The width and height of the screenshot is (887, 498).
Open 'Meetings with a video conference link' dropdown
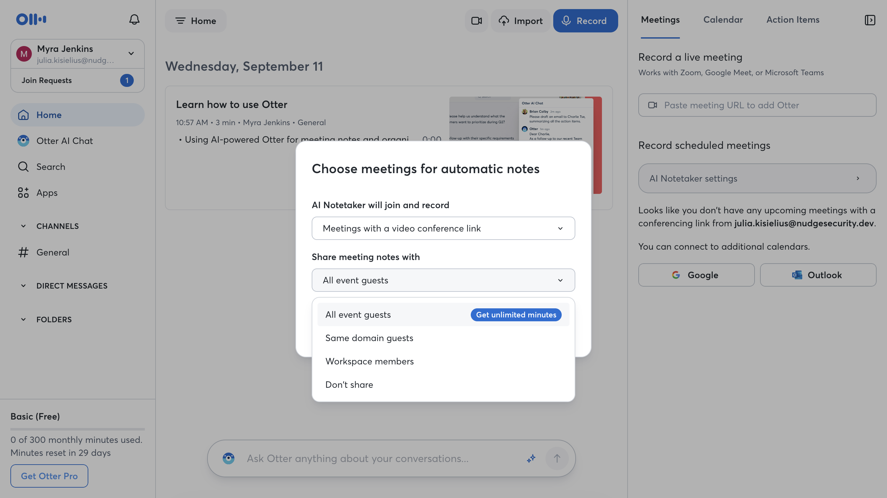point(443,228)
